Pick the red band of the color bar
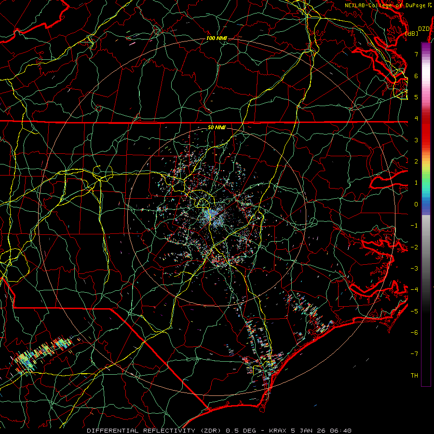The width and height of the screenshot is (434, 434). (x=426, y=130)
